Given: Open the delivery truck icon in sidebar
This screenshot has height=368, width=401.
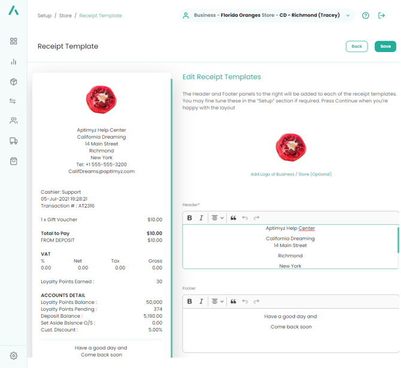Looking at the screenshot, I should 13,141.
